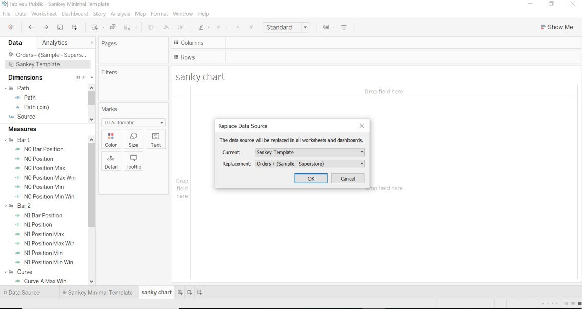This screenshot has width=582, height=309.
Task: Open the Automatic marks type dropdown
Action: pyautogui.click(x=161, y=122)
